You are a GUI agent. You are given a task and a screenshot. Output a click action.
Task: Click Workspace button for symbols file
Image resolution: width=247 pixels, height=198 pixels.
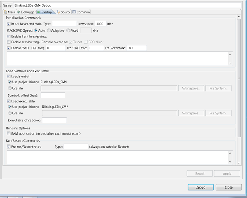[191, 88]
